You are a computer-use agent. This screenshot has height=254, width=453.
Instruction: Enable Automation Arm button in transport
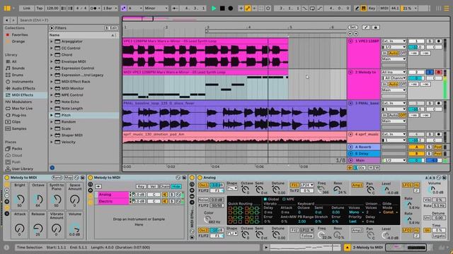[x=248, y=8]
